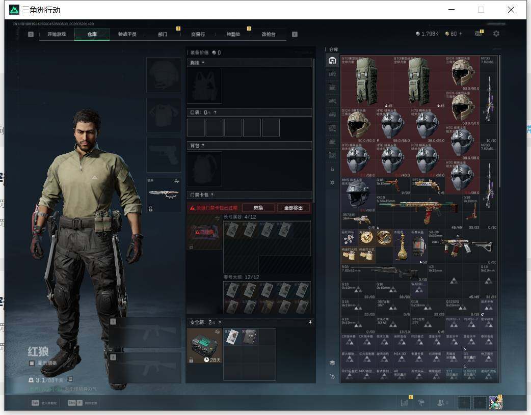Viewport: 531px width, 415px height.
Task: Select the main stash tab icon
Action: click(332, 61)
